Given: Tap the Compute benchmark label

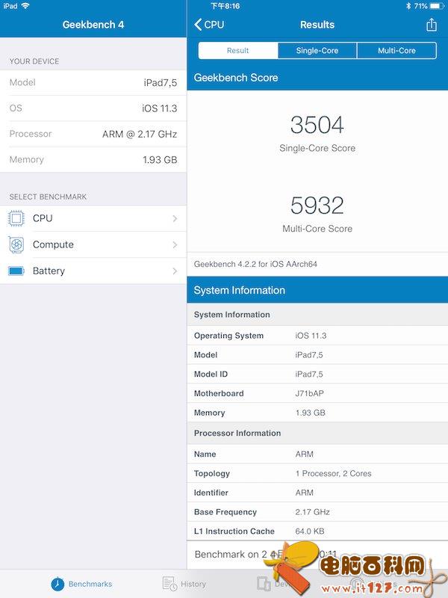Looking at the screenshot, I should [53, 244].
